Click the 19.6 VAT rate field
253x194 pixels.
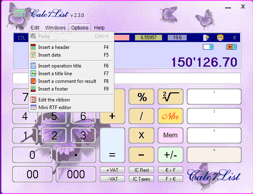(x=177, y=38)
